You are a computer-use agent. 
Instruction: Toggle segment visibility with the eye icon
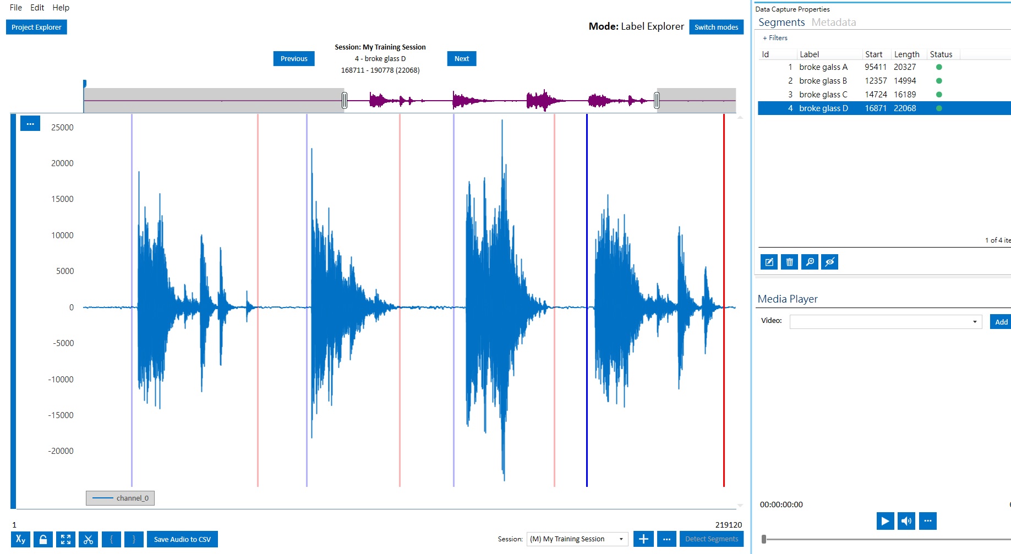(x=830, y=262)
